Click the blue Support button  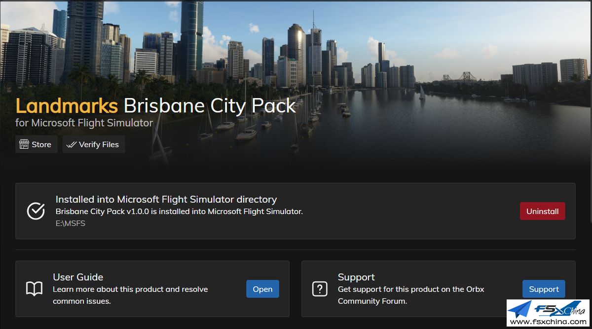(x=544, y=289)
